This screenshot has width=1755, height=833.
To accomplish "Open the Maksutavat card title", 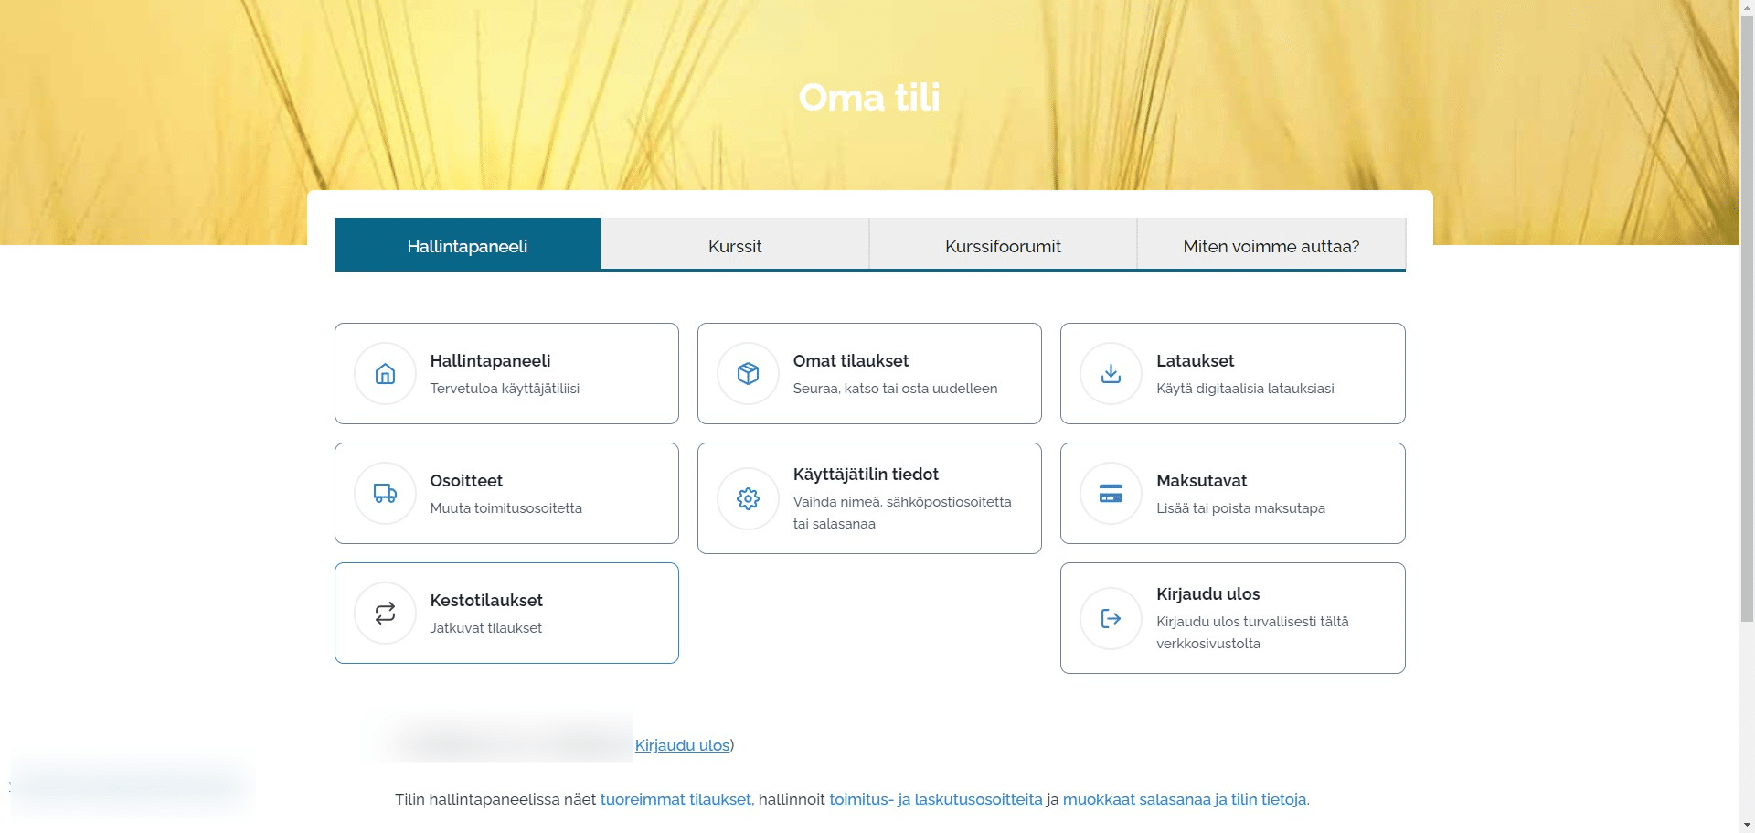I will tap(1201, 481).
